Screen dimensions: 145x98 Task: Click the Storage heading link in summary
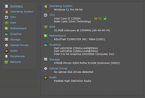click(x=54, y=59)
